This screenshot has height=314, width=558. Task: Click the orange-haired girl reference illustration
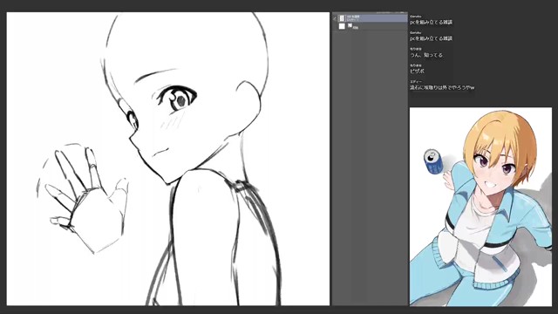(x=480, y=207)
